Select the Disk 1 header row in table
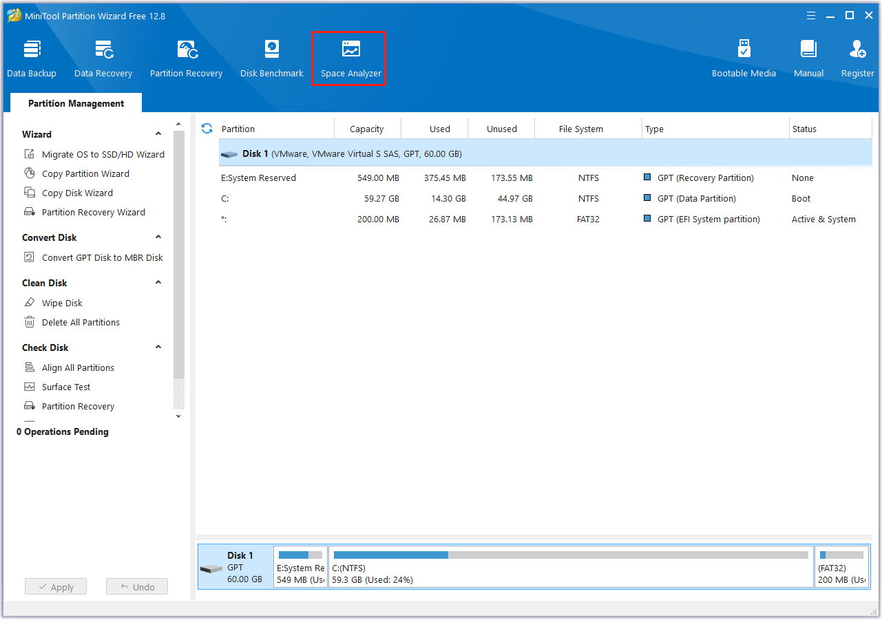This screenshot has width=882, height=620. click(545, 154)
